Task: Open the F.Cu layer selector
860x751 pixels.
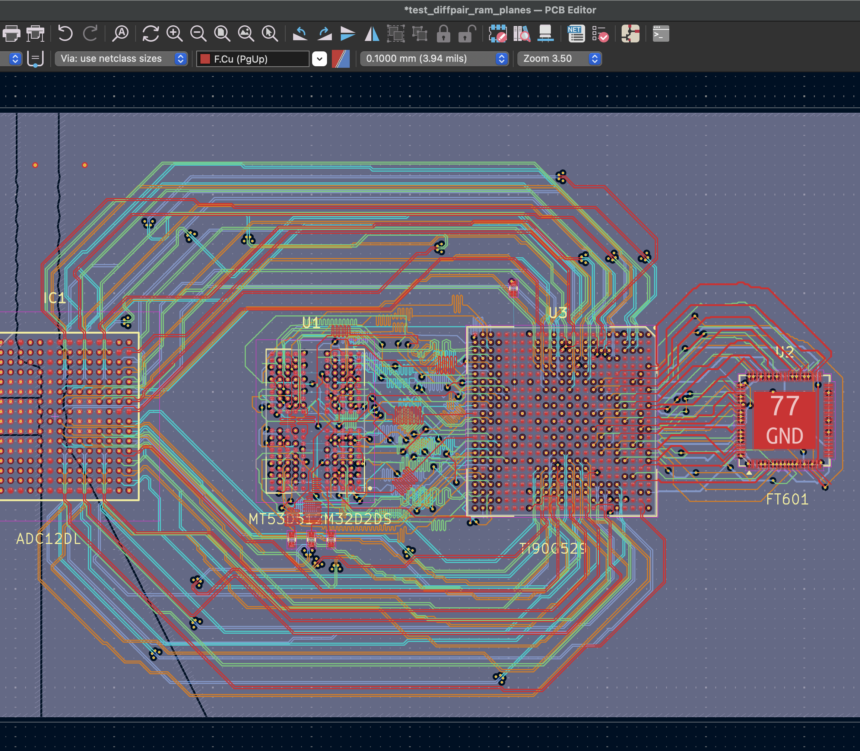Action: pyautogui.click(x=253, y=59)
